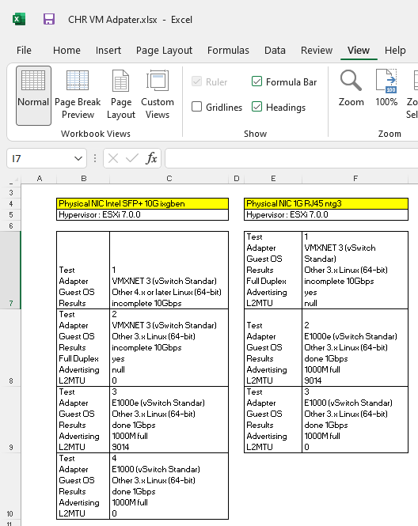Open the File menu

click(x=24, y=51)
